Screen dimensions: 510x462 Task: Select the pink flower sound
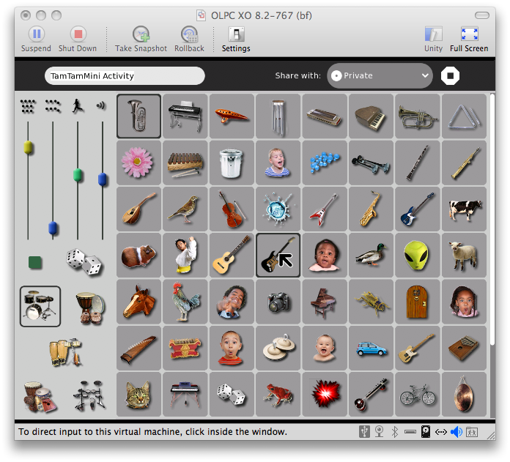(x=139, y=163)
